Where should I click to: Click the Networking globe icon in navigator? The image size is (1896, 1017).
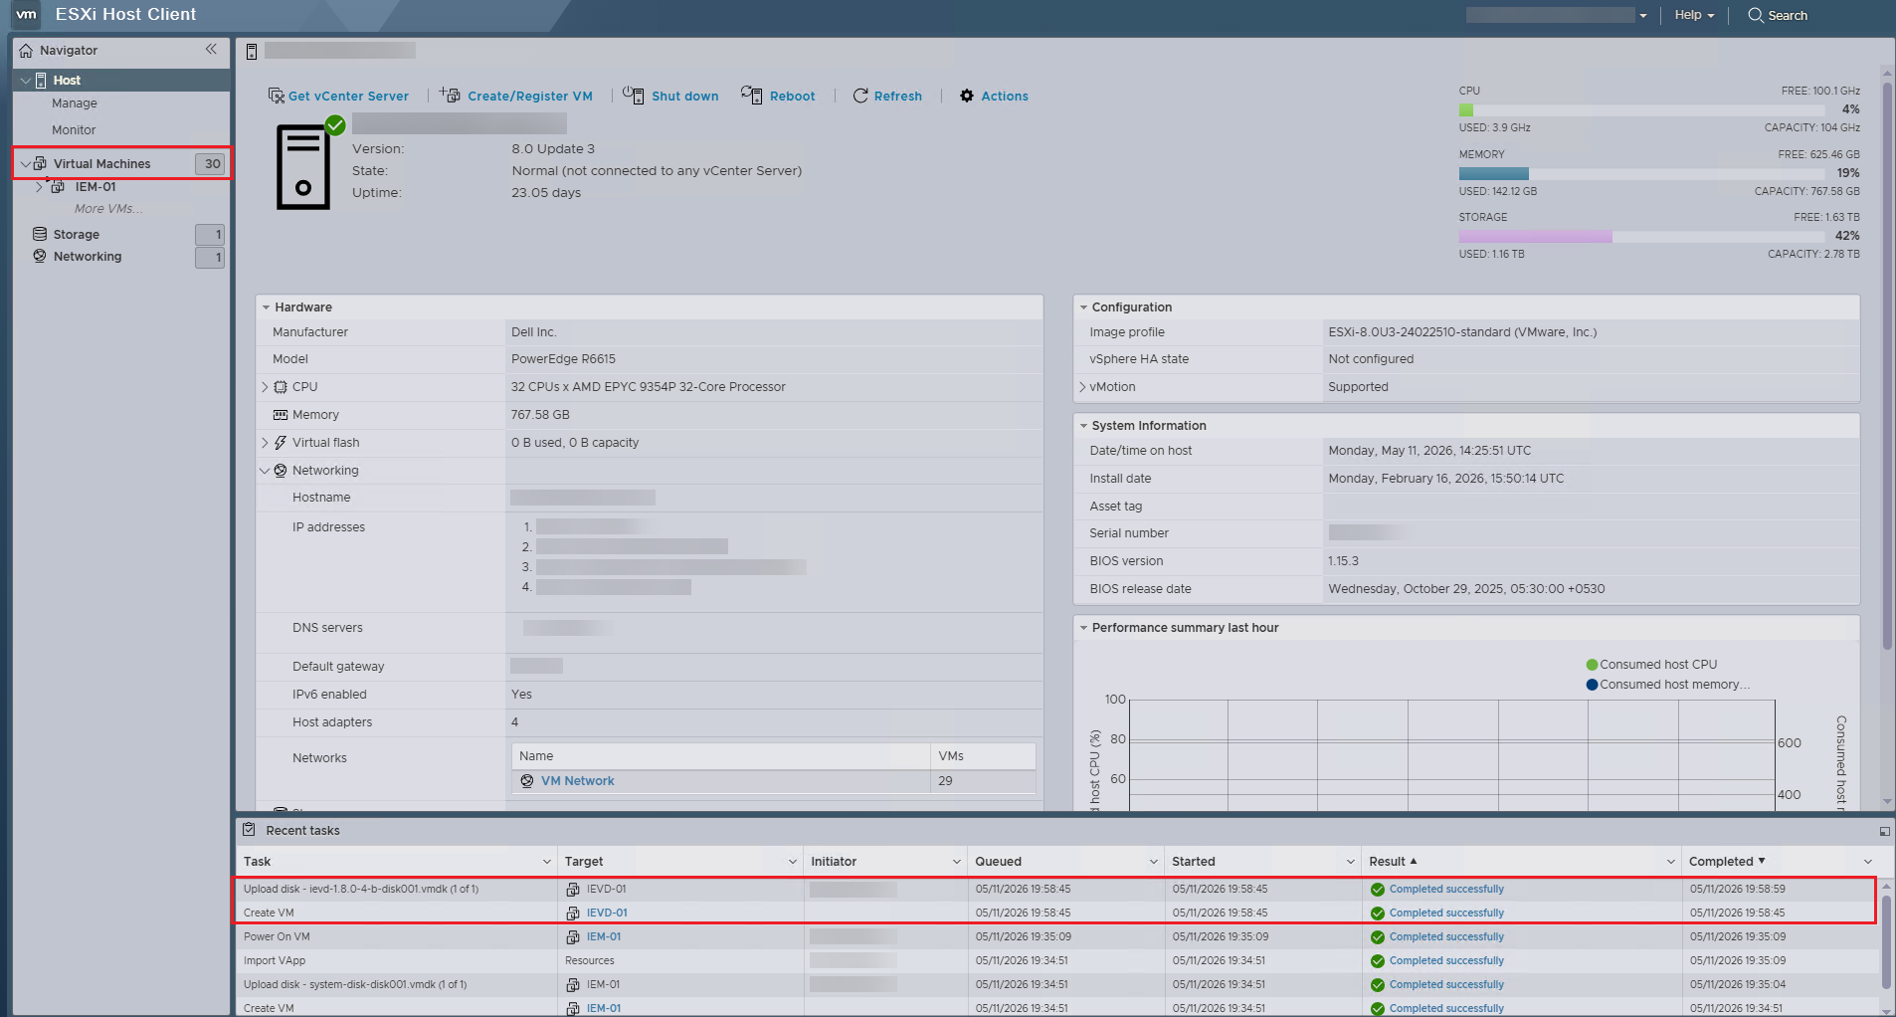pos(40,256)
